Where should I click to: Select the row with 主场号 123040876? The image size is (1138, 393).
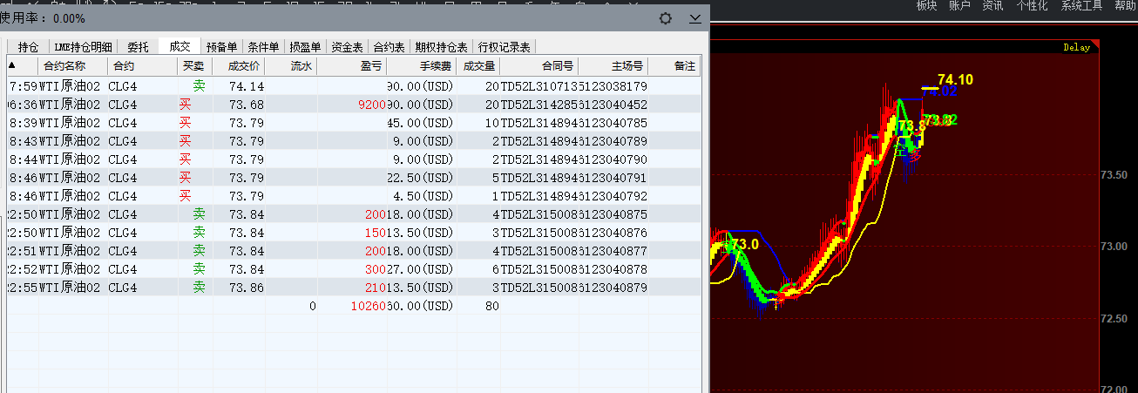pyautogui.click(x=354, y=233)
